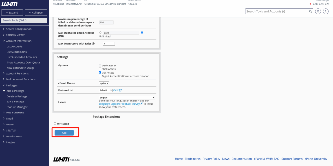
Task: Open the notifications bell icon
Action: coord(318,11)
